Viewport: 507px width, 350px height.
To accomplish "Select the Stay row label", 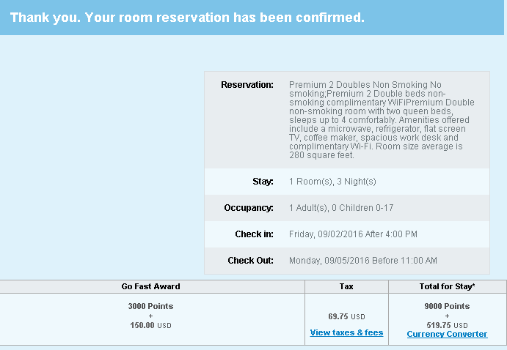I will point(263,181).
